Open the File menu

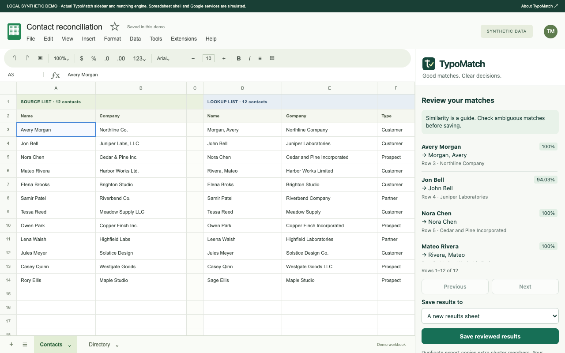(x=31, y=39)
